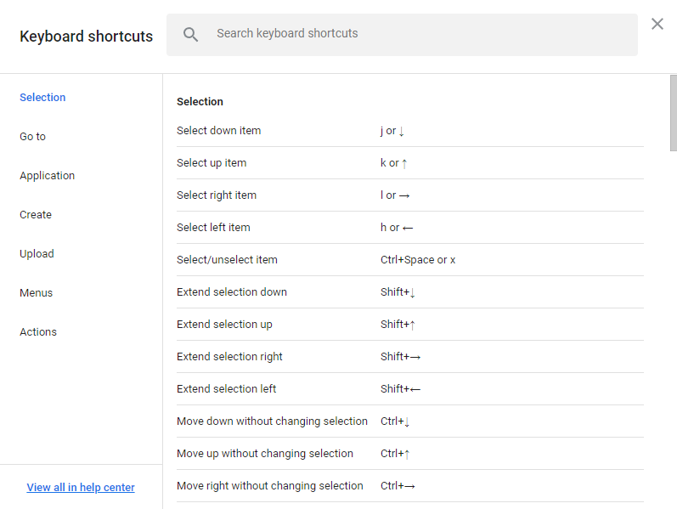
Task: Click the Ctrl+↑ shortcut text
Action: click(x=395, y=454)
